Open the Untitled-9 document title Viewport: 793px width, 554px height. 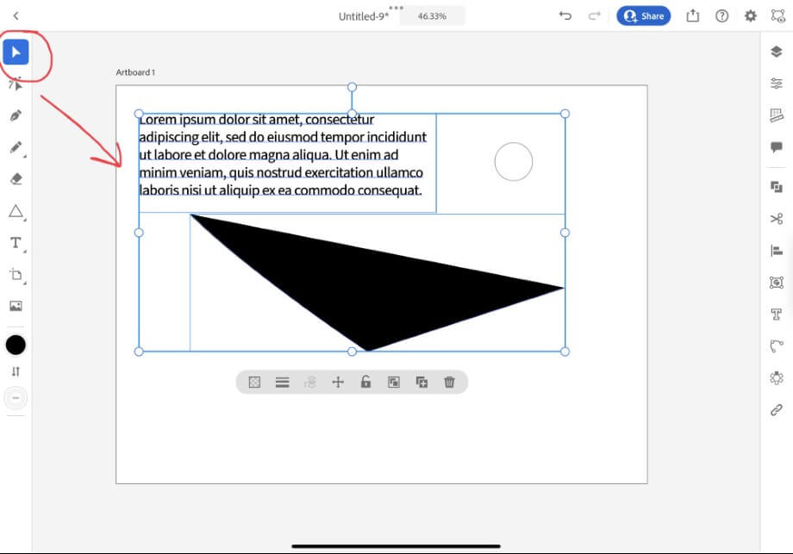pyautogui.click(x=364, y=16)
